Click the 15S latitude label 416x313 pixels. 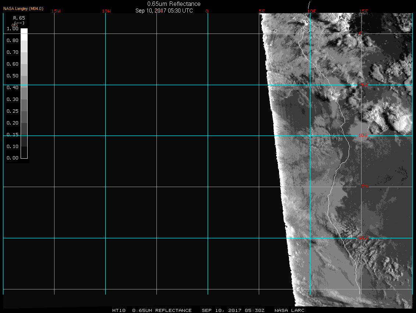364,187
